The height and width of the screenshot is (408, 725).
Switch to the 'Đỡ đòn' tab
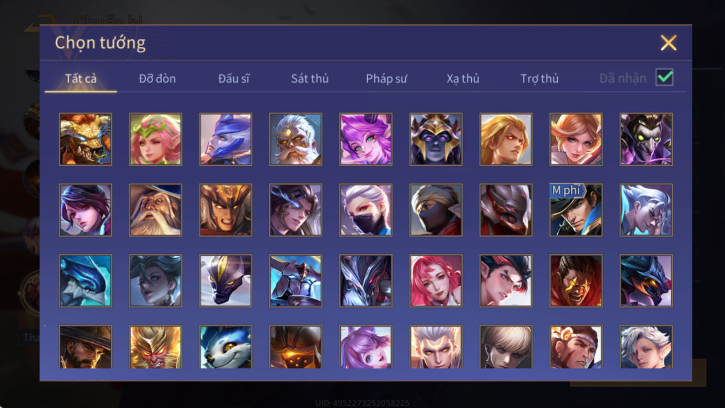[x=157, y=79]
